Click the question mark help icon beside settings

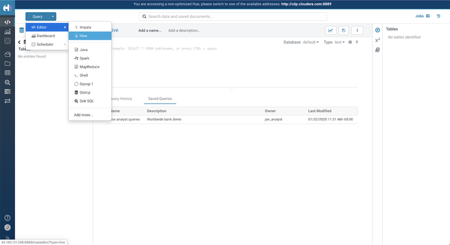point(357,42)
